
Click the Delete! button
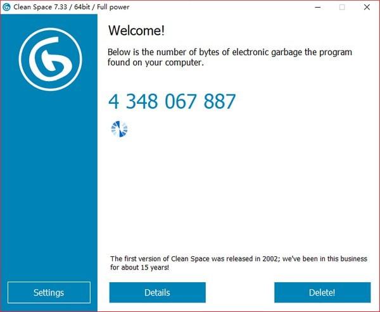(322, 292)
